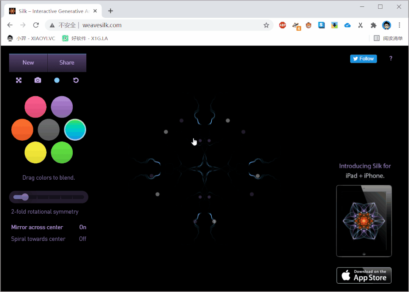
Task: Click the New button
Action: click(28, 63)
